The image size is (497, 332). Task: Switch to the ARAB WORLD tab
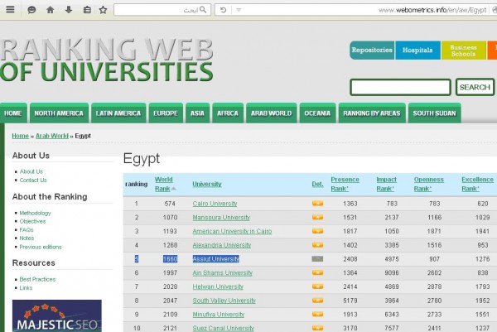(270, 113)
